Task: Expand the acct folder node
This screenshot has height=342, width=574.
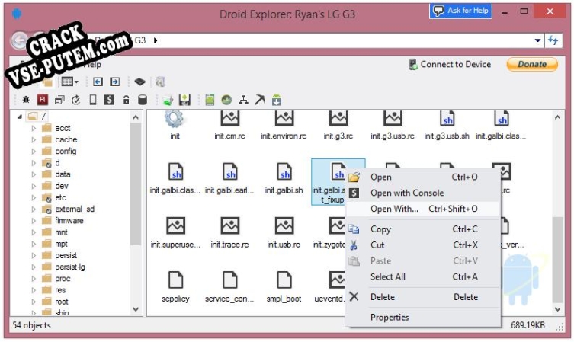Action: click(x=34, y=128)
